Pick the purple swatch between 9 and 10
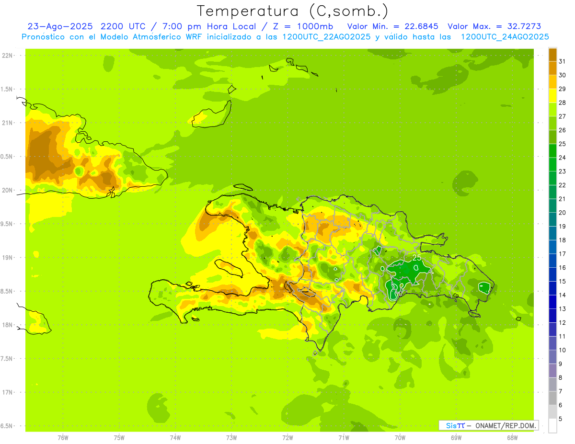Image resolution: width=575 pixels, height=444 pixels. pyautogui.click(x=552, y=357)
